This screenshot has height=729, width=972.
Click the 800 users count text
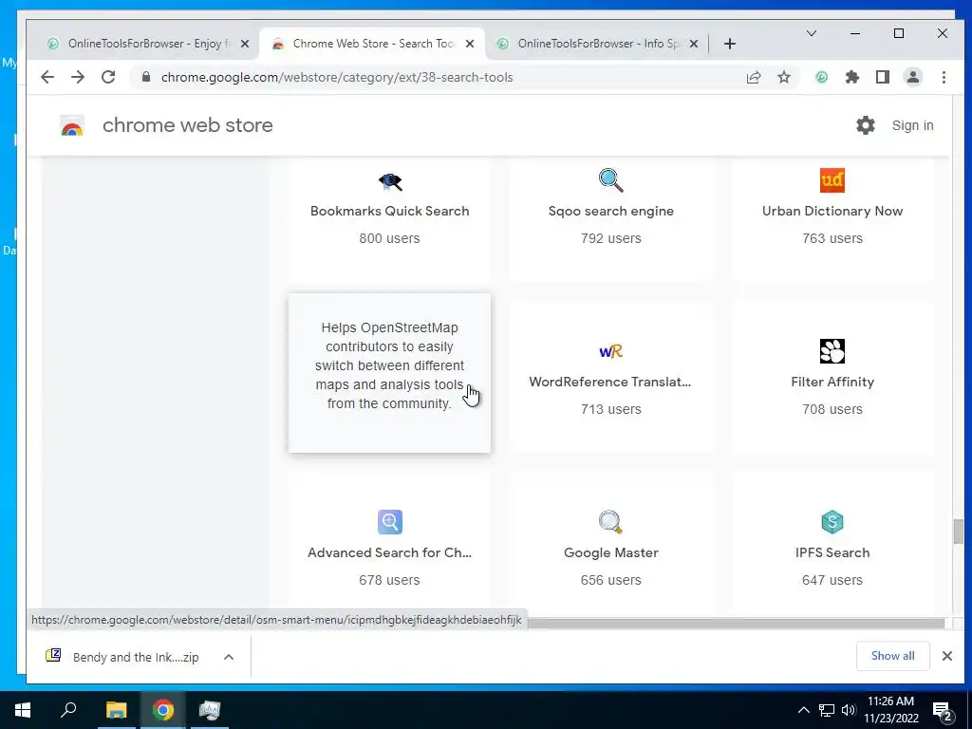tap(389, 238)
